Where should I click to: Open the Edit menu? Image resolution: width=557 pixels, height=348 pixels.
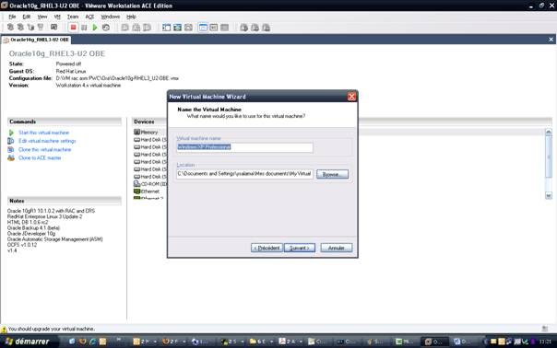point(27,17)
